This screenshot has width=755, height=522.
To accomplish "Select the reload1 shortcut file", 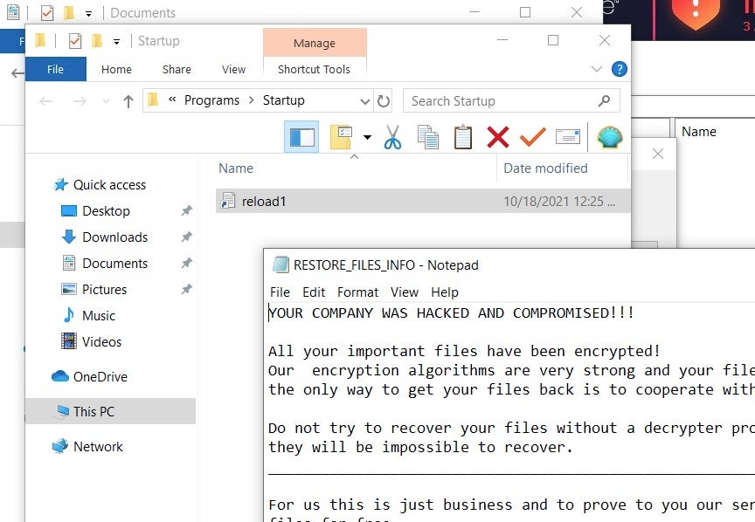I will (264, 202).
